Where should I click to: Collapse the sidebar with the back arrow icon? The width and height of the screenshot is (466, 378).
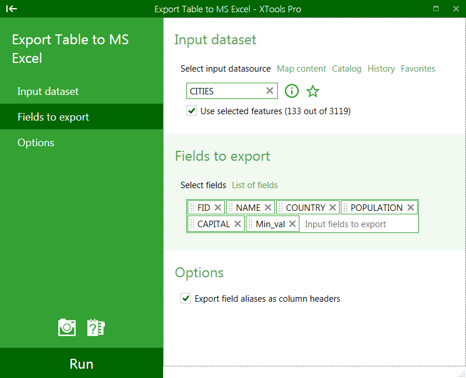pos(12,9)
